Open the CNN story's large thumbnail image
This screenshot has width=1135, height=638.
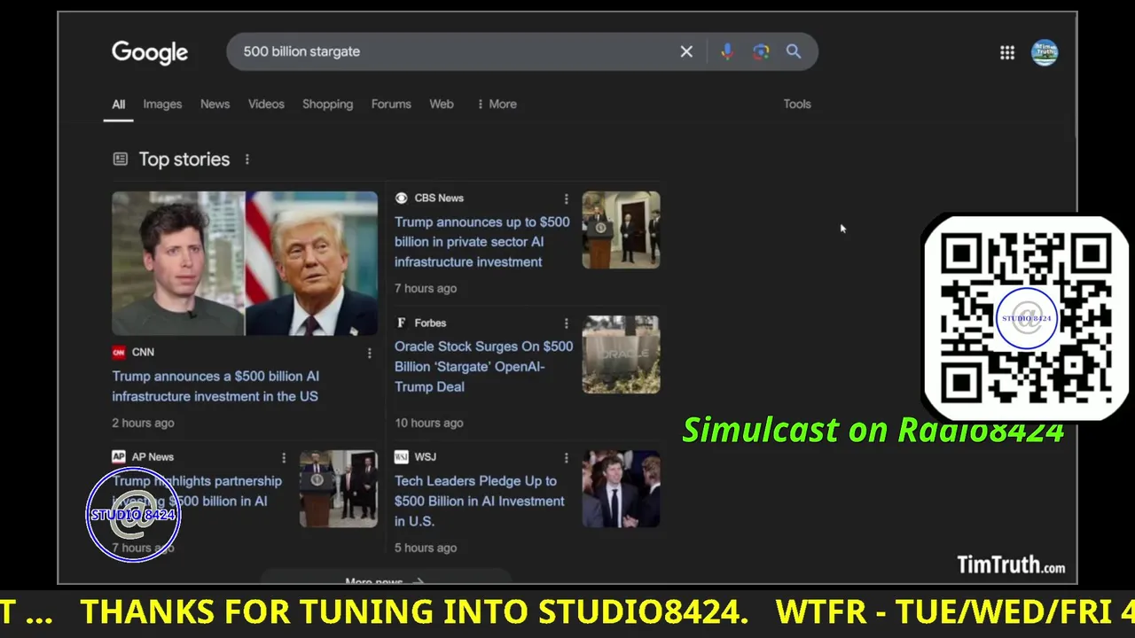coord(245,263)
